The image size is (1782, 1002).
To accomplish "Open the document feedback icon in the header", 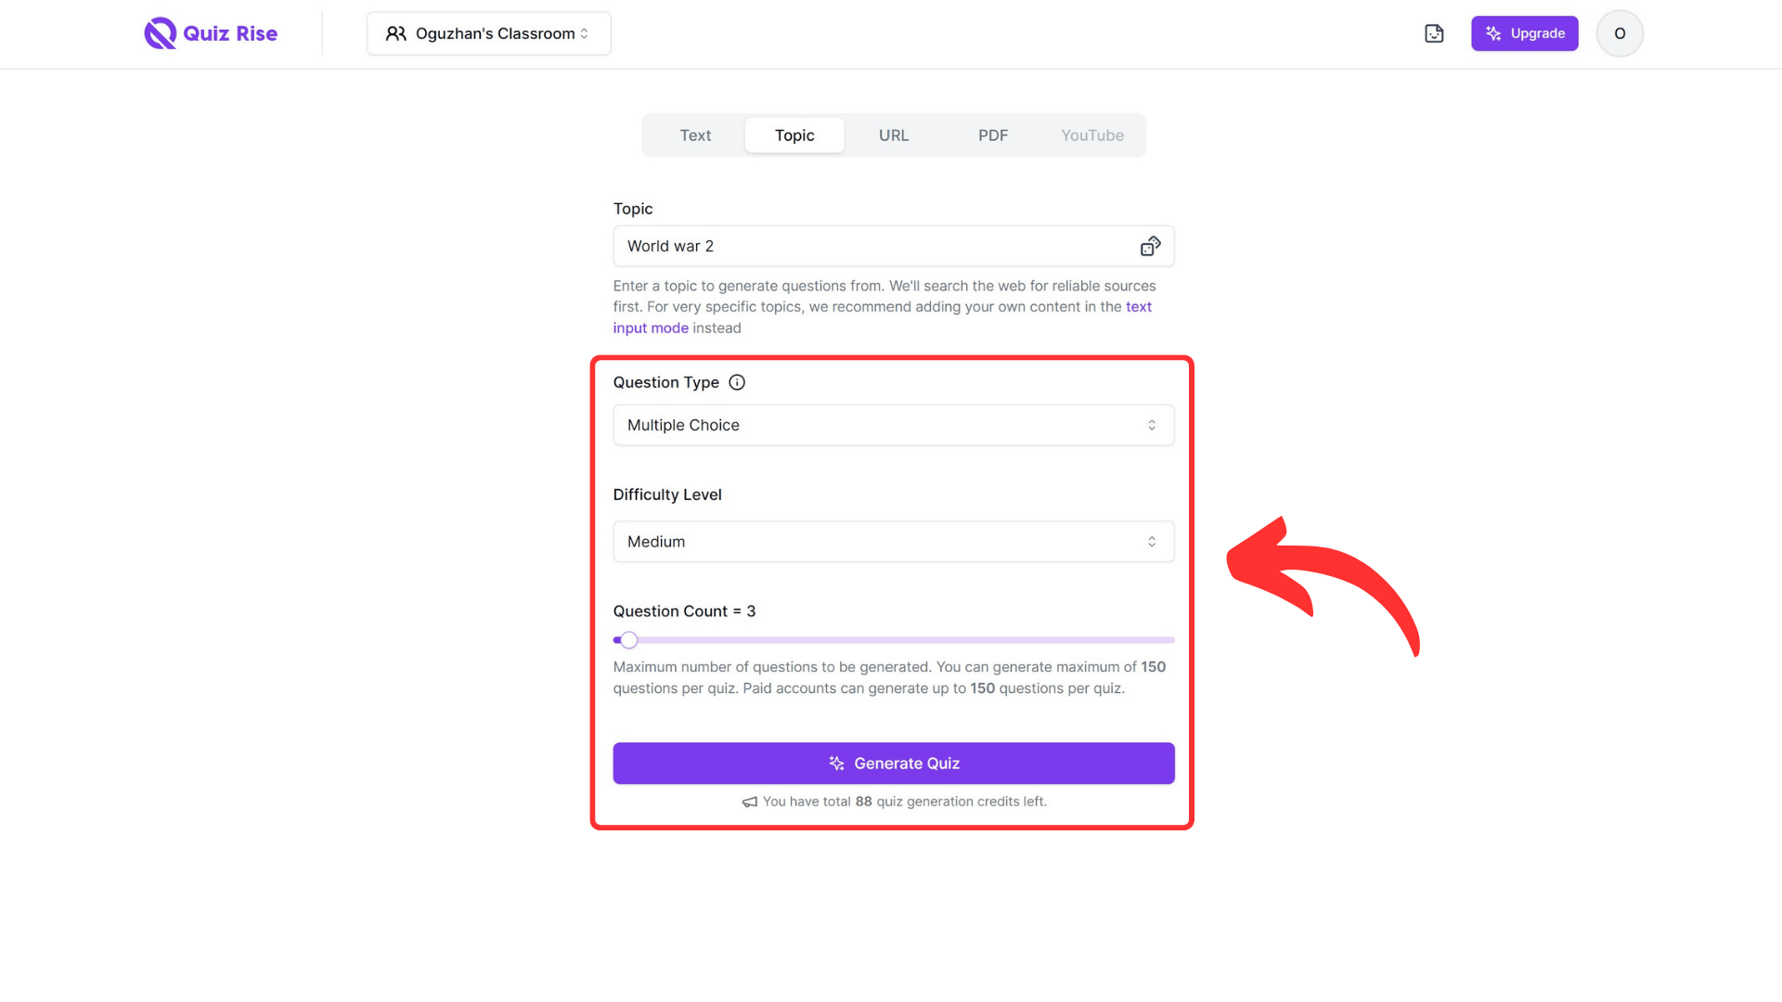I will (x=1433, y=33).
